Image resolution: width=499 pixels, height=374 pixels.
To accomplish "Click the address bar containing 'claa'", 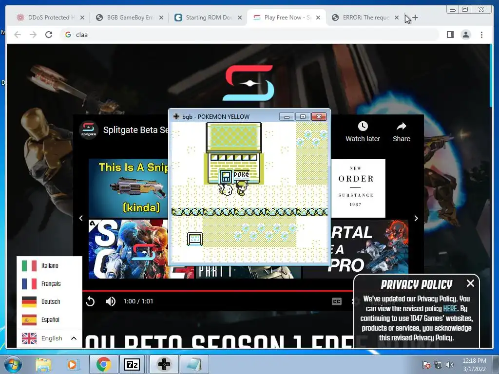I will coord(249,35).
